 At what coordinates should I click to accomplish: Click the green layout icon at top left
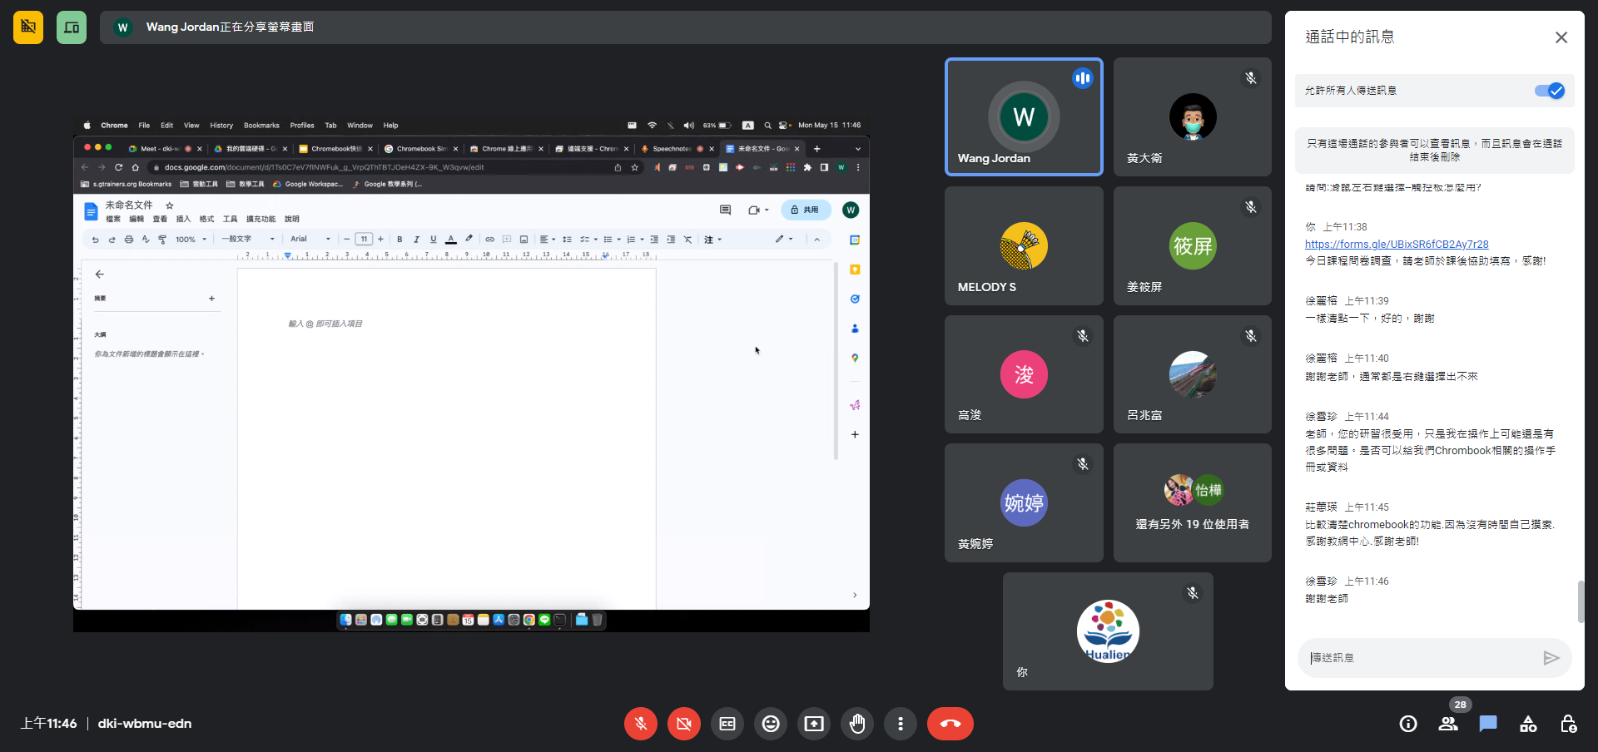pyautogui.click(x=72, y=27)
